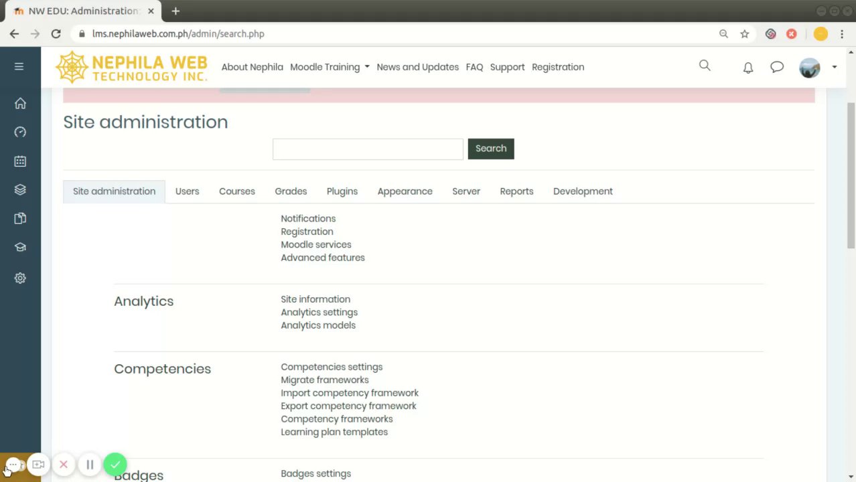Click the recorder camera icon
Viewport: 856px width, 482px height.
pos(39,465)
